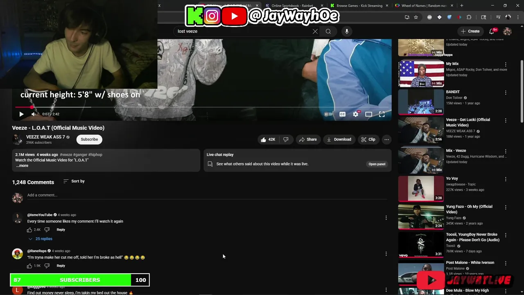Share the Veeze video
This screenshot has width=524, height=295.
point(308,139)
